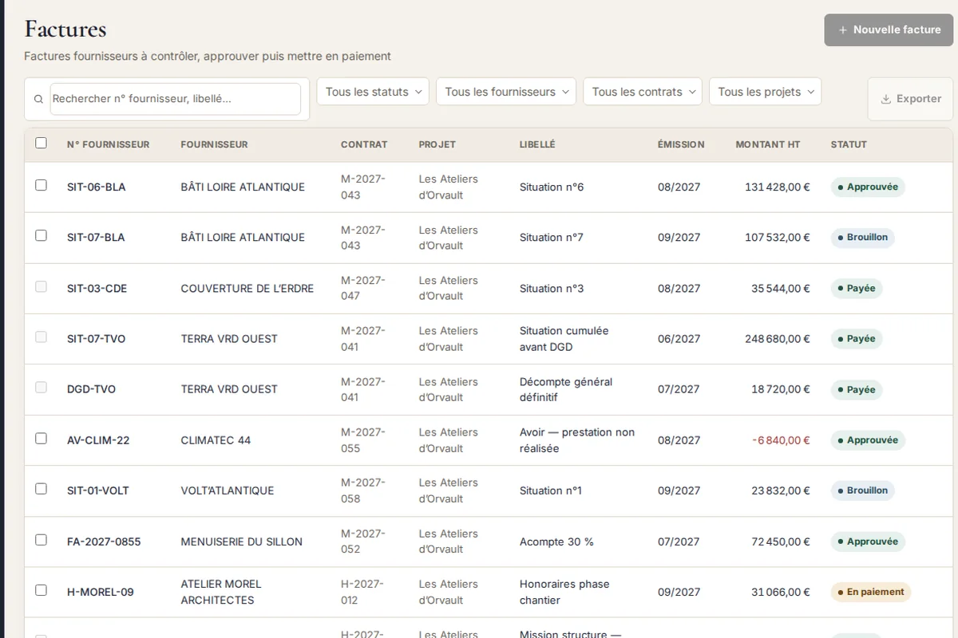The width and height of the screenshot is (958, 638).
Task: Check the DGD-TVO invoice row
Action: point(41,388)
